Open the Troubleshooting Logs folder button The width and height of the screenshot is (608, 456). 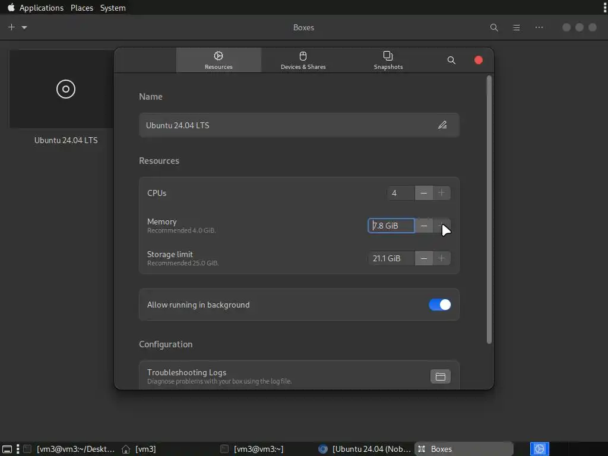click(x=441, y=376)
